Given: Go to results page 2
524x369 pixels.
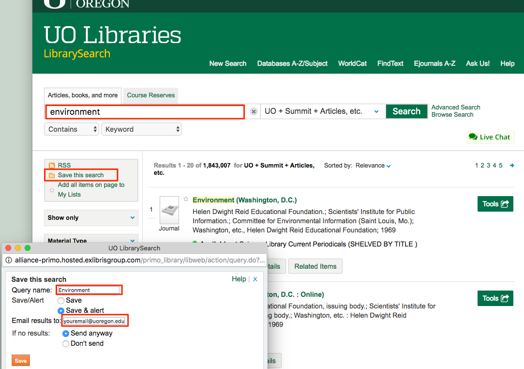Looking at the screenshot, I should point(482,165).
